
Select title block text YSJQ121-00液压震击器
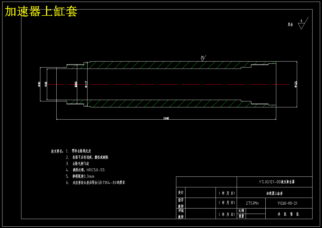point(277,182)
